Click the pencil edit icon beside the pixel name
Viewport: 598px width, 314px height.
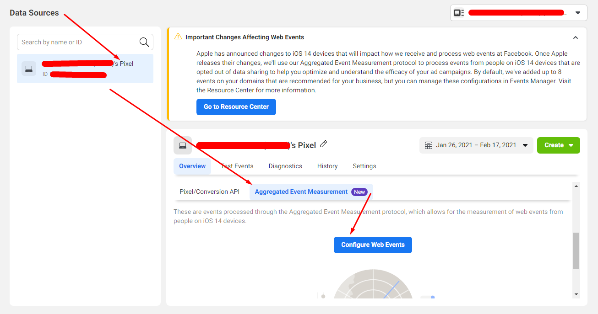[x=324, y=144]
